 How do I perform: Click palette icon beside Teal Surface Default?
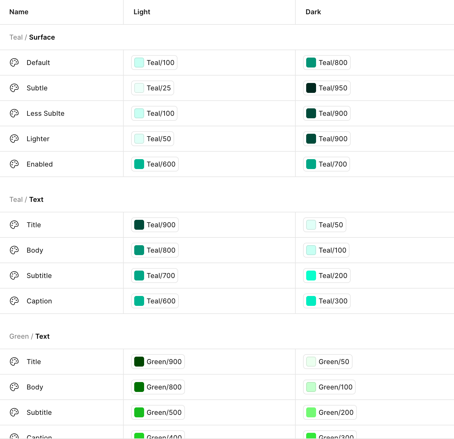[x=14, y=63]
